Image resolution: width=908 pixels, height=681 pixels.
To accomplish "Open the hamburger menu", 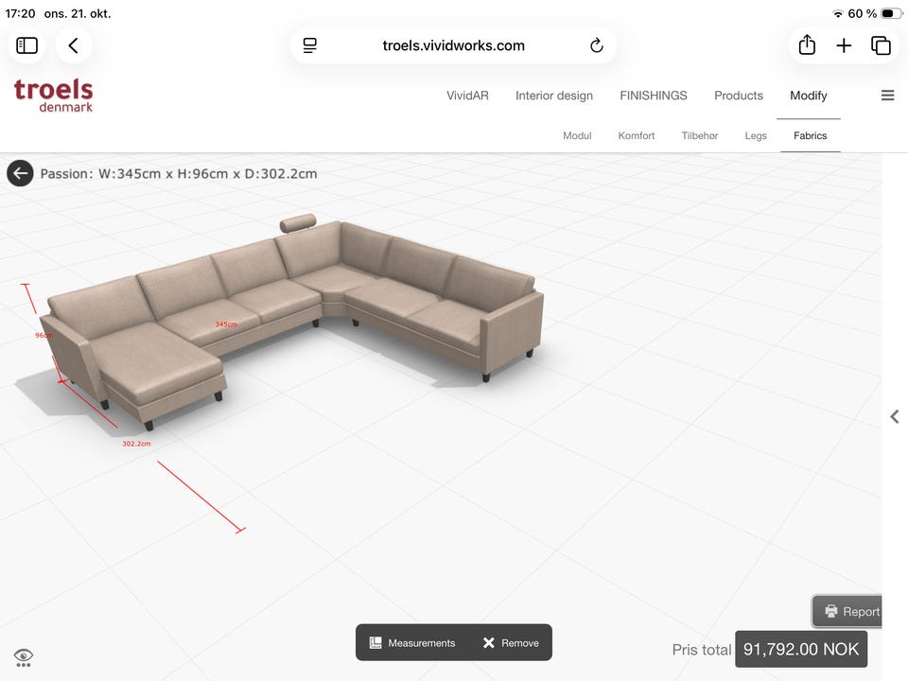I will coord(887,96).
